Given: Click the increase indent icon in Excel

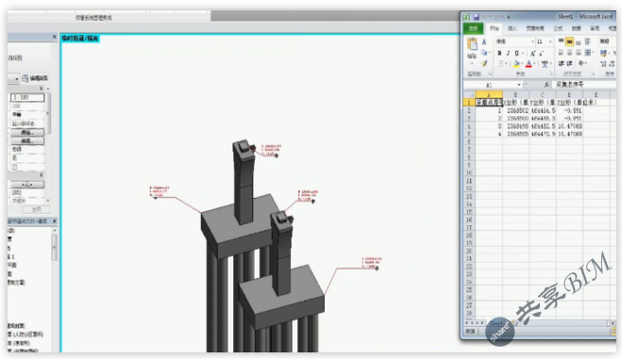Looking at the screenshot, I should (570, 63).
